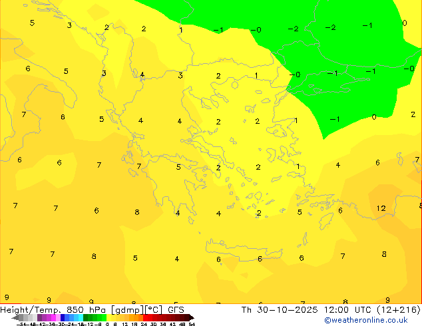Select the 54 label on the legend
422x326 pixels.
pyautogui.click(x=192, y=324)
